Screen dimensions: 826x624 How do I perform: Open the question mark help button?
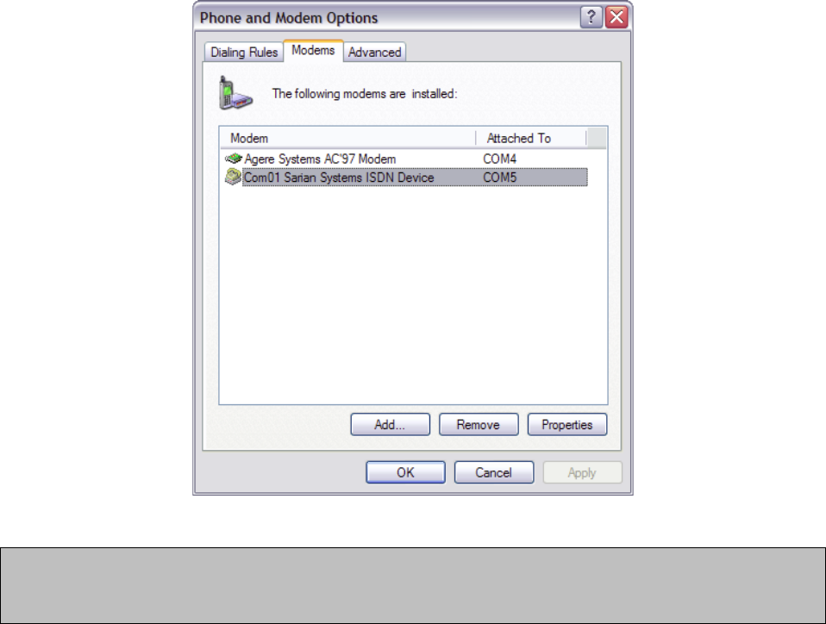591,17
